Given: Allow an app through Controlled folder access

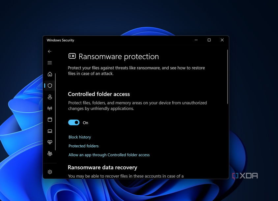Looking at the screenshot, I should pyautogui.click(x=109, y=155).
